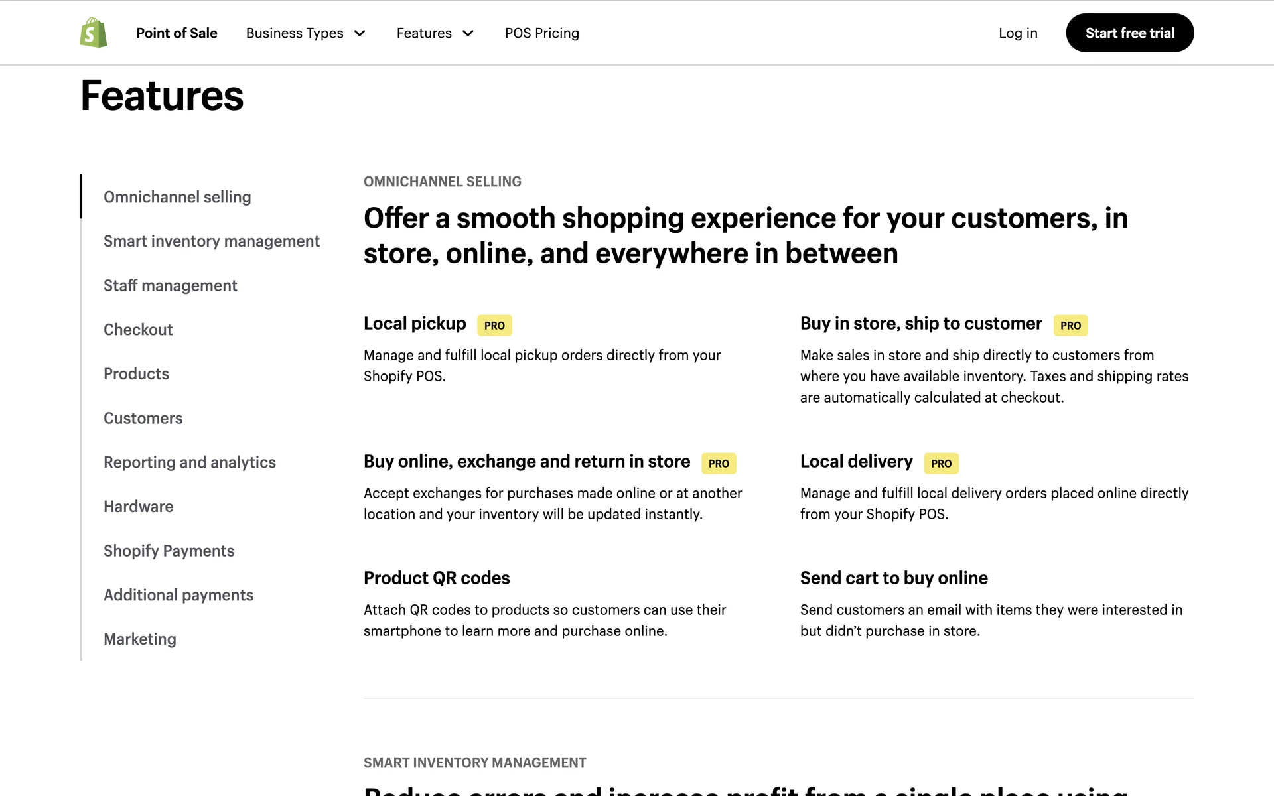Select Omnichannel selling in sidebar
Viewport: 1274px width, 796px height.
(177, 197)
